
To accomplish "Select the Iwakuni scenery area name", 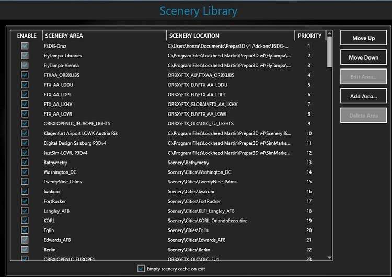I will (52, 191).
